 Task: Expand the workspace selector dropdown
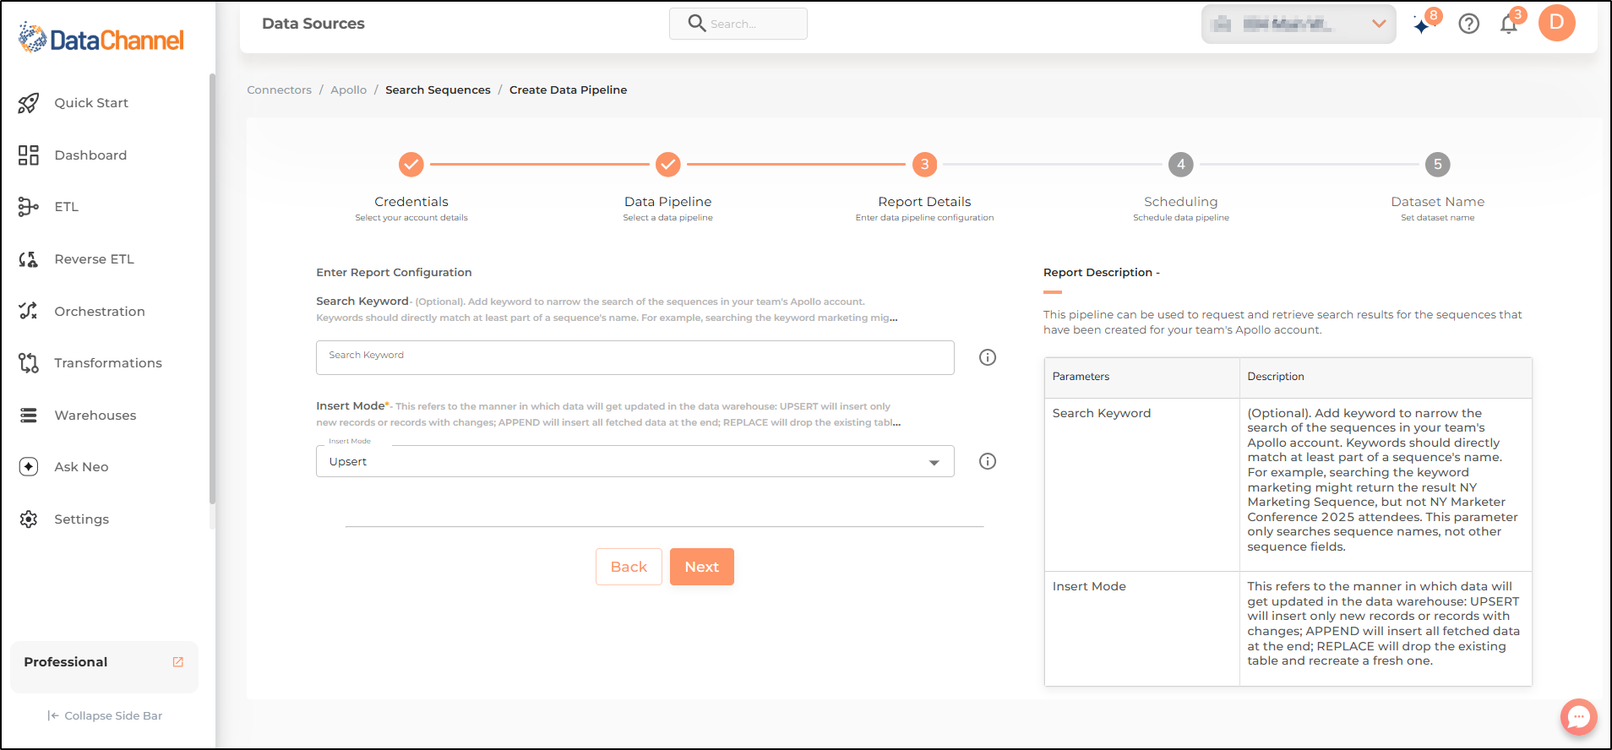[x=1299, y=24]
